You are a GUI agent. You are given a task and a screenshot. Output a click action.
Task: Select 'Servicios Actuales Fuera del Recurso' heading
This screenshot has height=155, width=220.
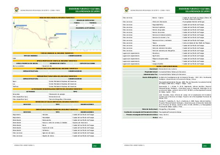click(57, 110)
